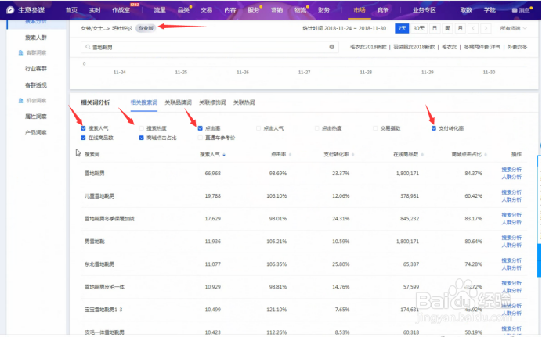Viewport: 542px width, 337px height.
Task: Uncheck the 点击率 checkbox
Action: pos(201,128)
